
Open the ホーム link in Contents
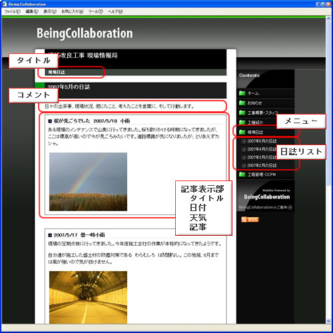[253, 93]
